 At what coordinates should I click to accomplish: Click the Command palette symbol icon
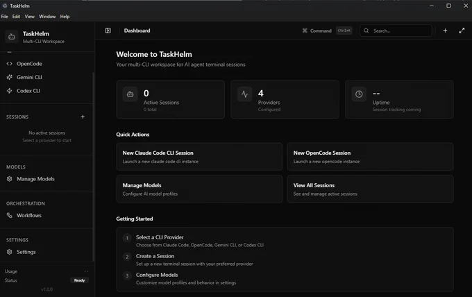[305, 31]
